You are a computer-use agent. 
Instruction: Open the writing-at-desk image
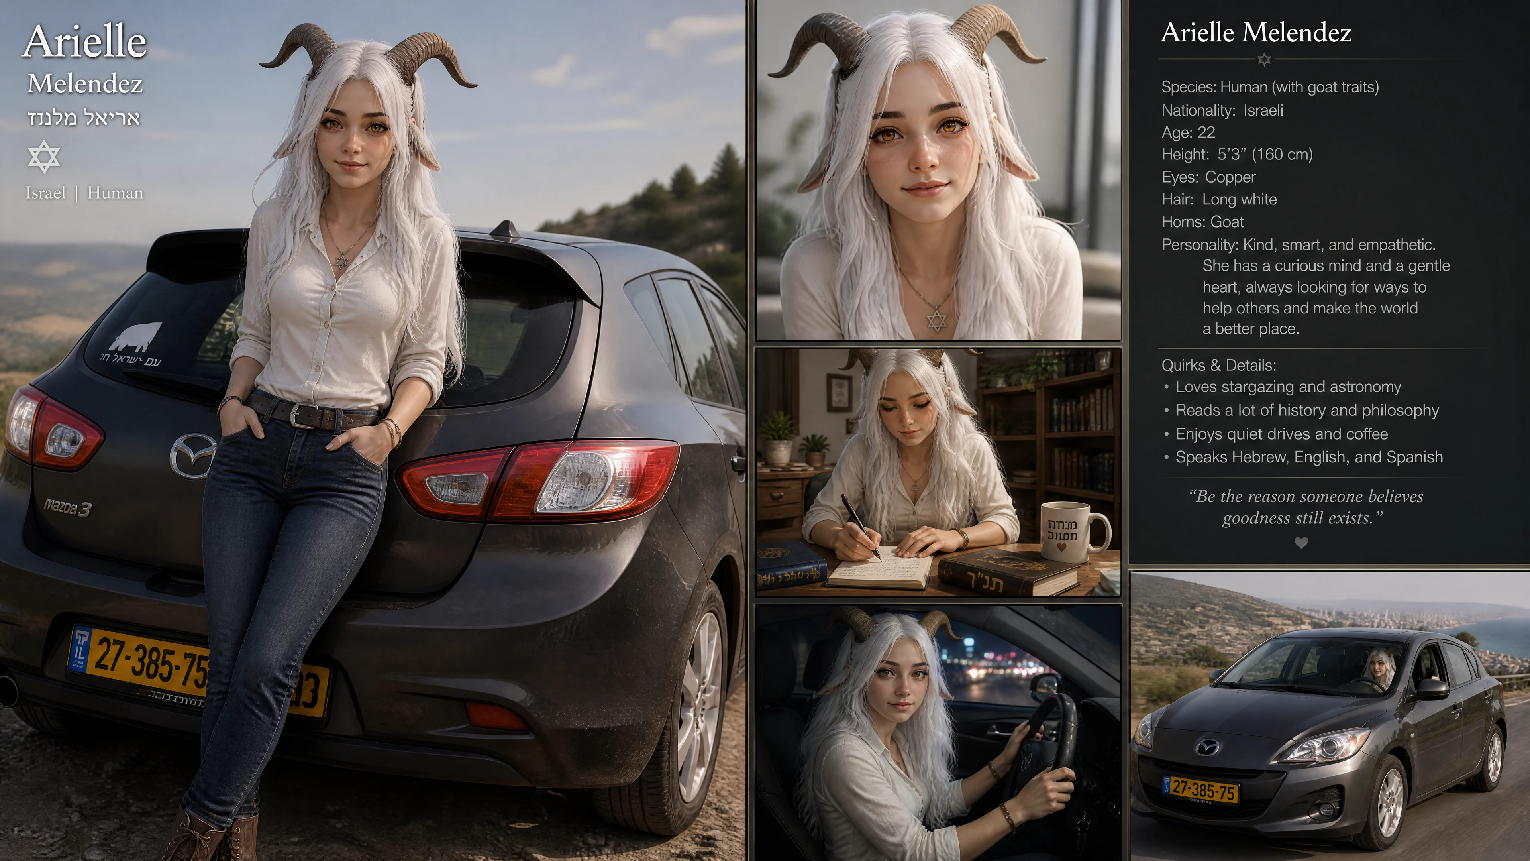[938, 472]
